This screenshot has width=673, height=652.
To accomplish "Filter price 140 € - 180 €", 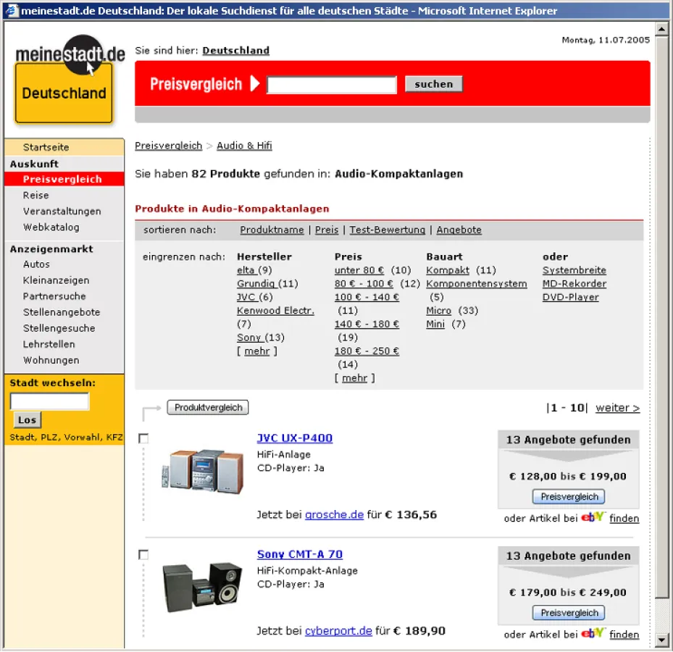I will pyautogui.click(x=367, y=324).
